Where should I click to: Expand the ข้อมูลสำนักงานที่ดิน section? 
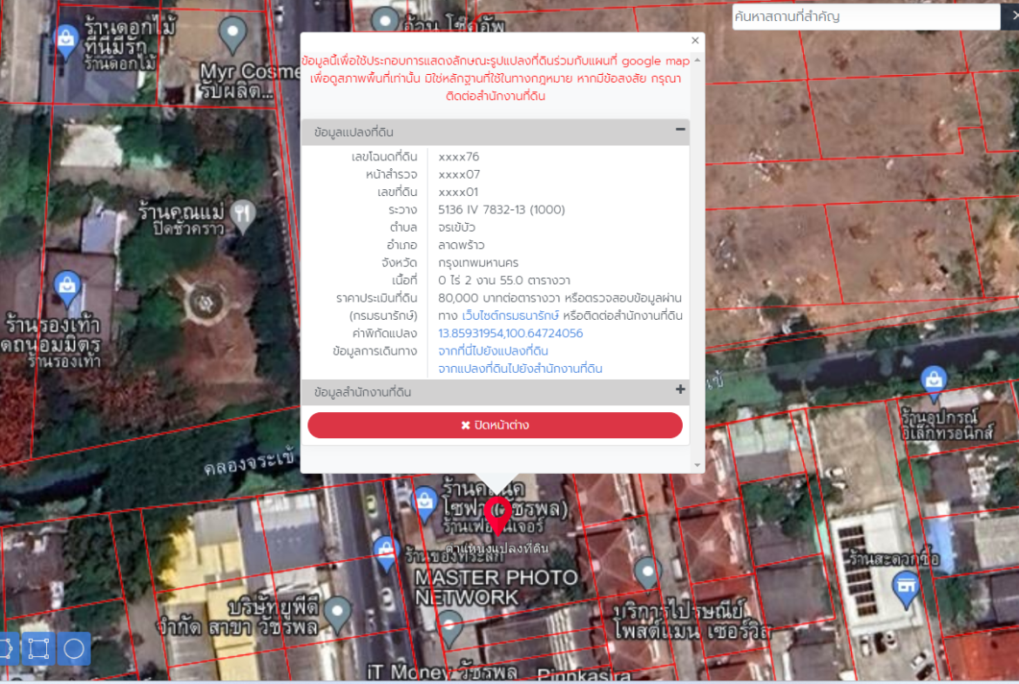tap(680, 389)
